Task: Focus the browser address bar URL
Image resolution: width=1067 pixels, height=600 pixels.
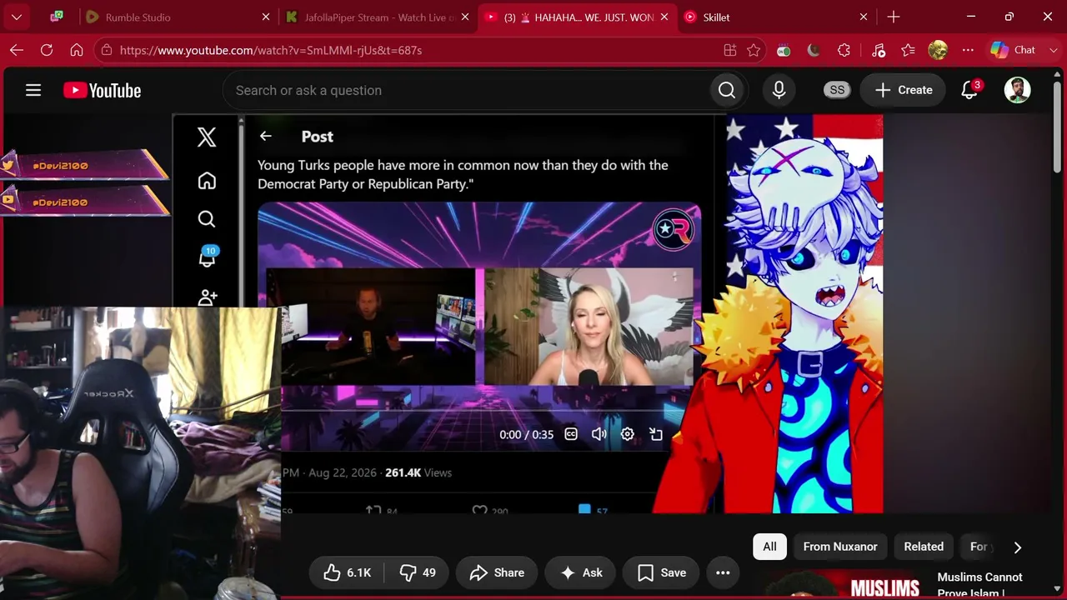Action: 271,50
